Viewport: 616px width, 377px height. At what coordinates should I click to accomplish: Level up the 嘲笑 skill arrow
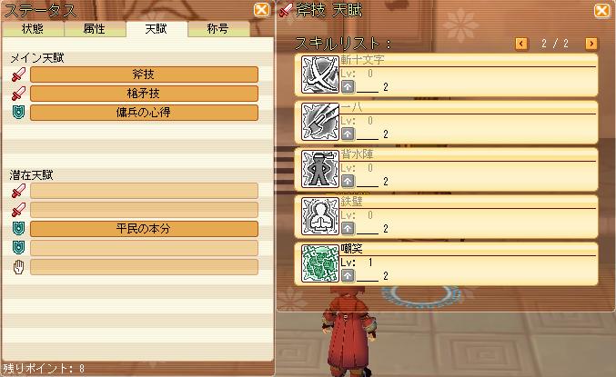(x=348, y=276)
